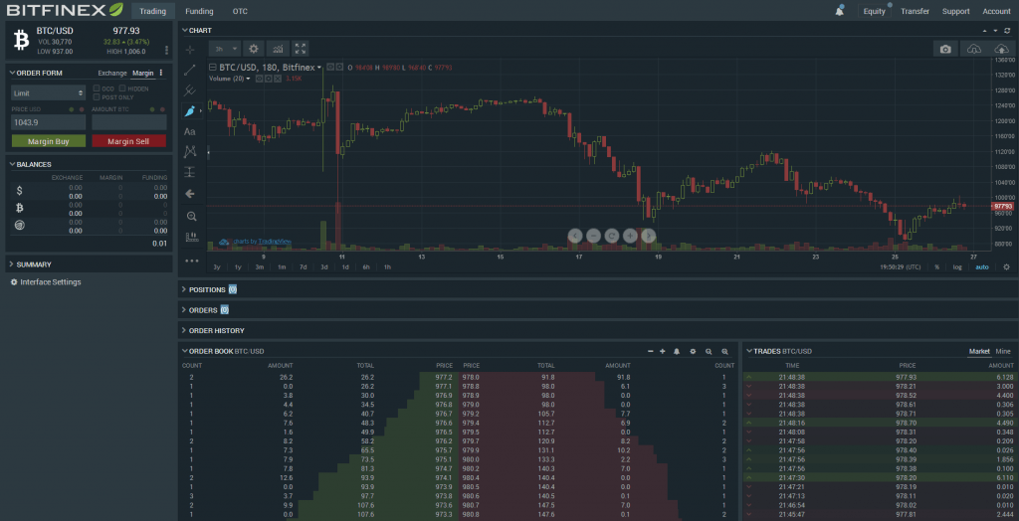The height and width of the screenshot is (521, 1019).
Task: Open the Trading tab
Action: (x=152, y=11)
